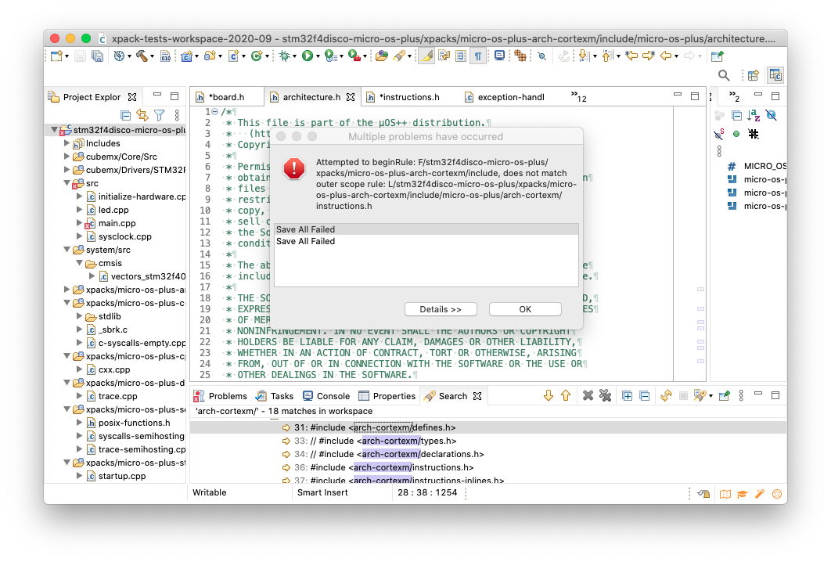Toggle Link with Editor in Project Explorer
831x562 pixels.
click(143, 115)
